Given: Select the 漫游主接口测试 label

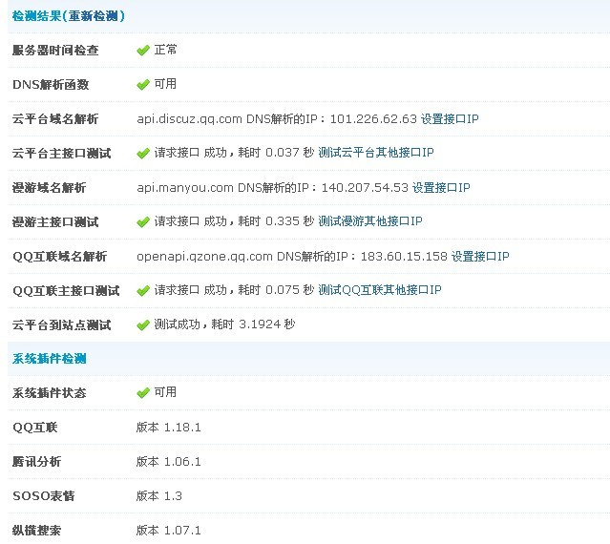Looking at the screenshot, I should click(55, 222).
